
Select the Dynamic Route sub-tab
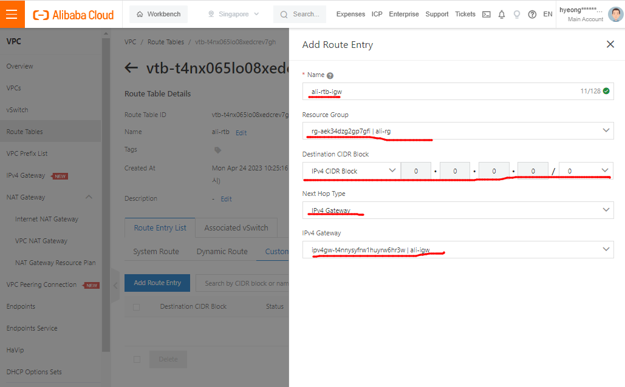coord(222,252)
